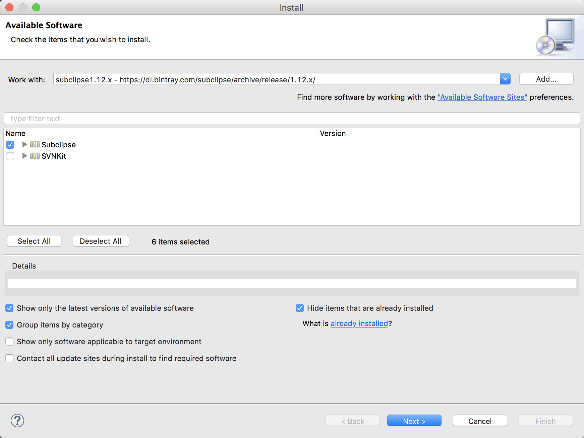This screenshot has height=438, width=584.
Task: Uncheck Hide items that are already installed
Action: coord(300,308)
